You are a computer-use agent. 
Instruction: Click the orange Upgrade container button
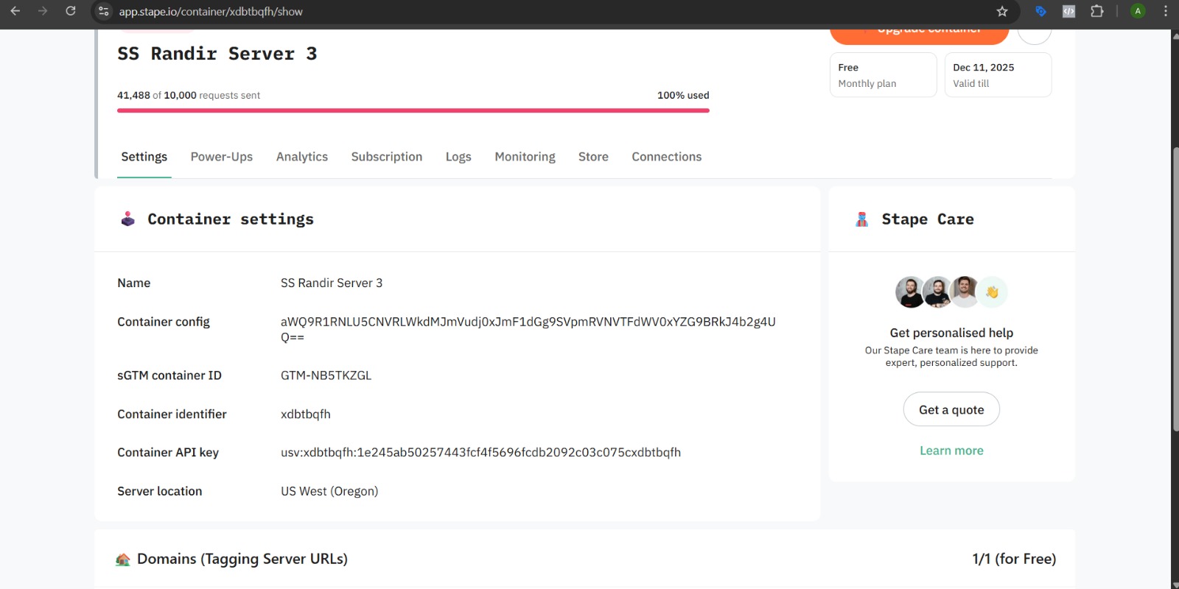919,34
